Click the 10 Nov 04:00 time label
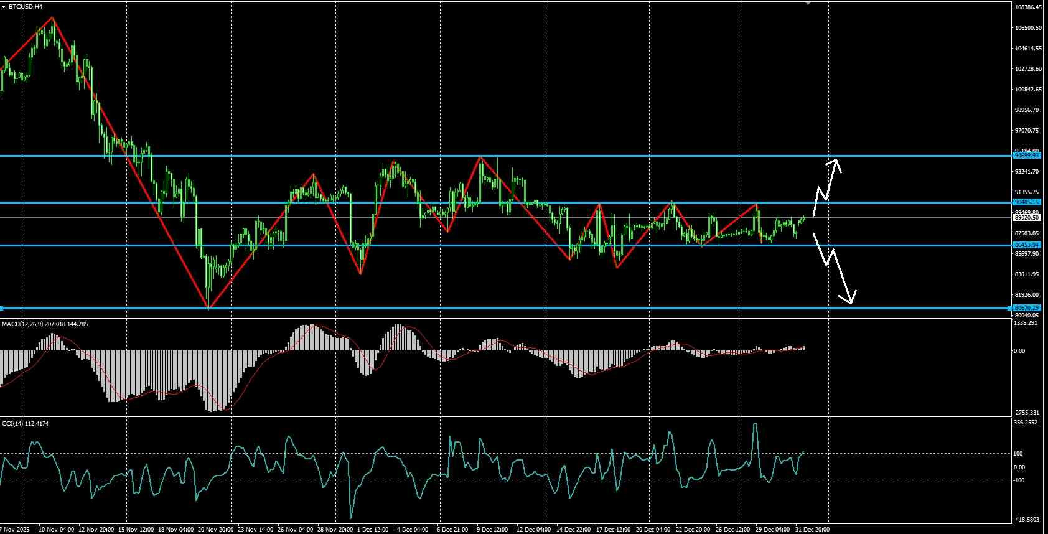This screenshot has height=534, width=1048. coord(56,530)
